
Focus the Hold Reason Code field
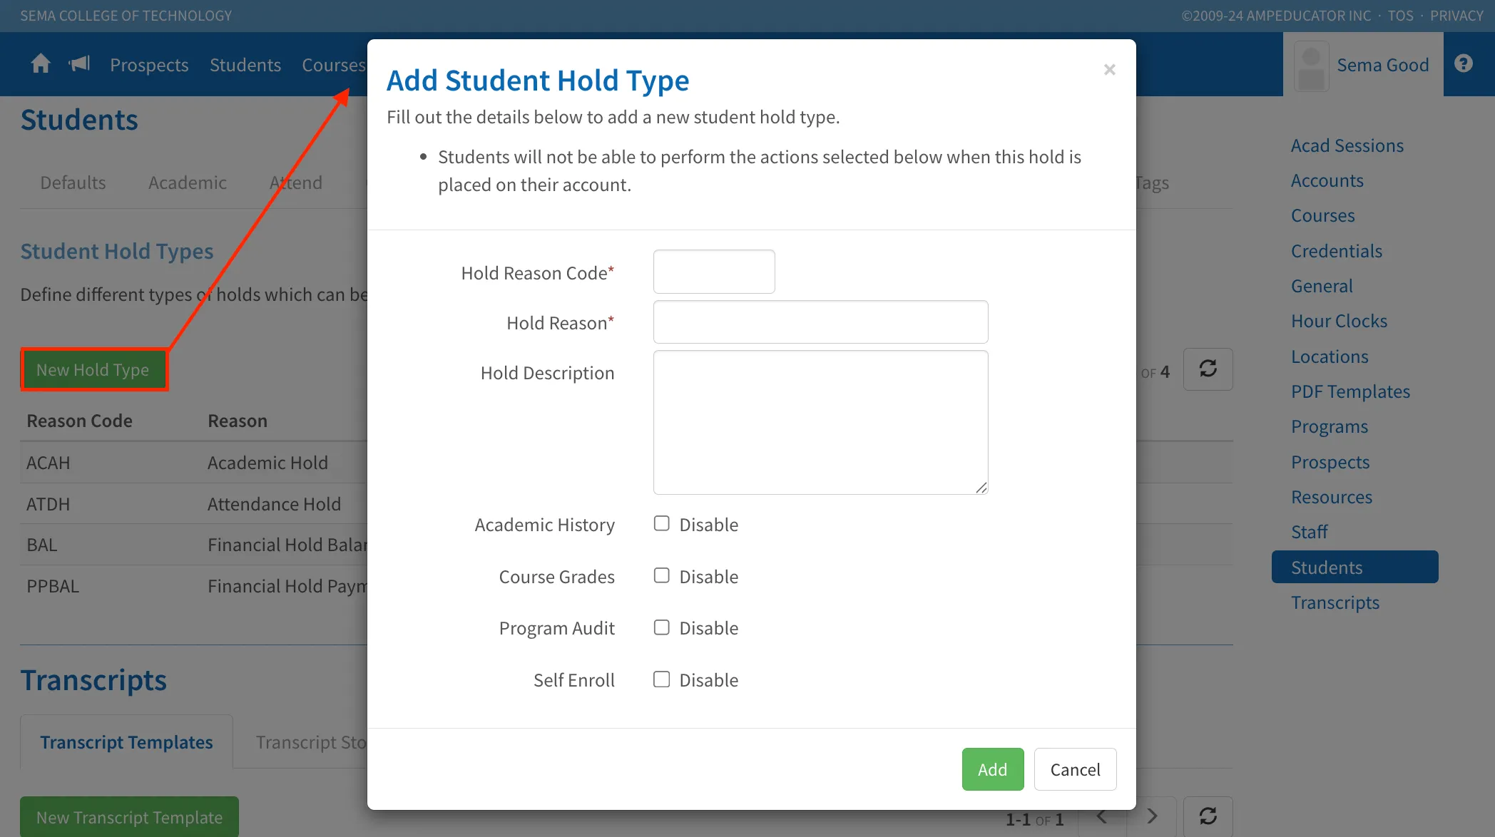click(x=714, y=272)
